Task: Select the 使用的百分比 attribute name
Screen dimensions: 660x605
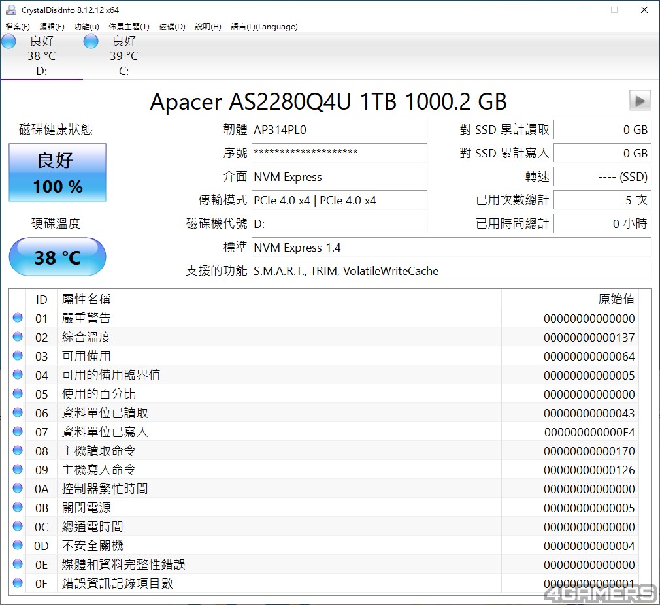Action: point(99,394)
